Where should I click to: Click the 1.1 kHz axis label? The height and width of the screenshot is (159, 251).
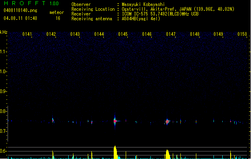click(x=3, y=52)
